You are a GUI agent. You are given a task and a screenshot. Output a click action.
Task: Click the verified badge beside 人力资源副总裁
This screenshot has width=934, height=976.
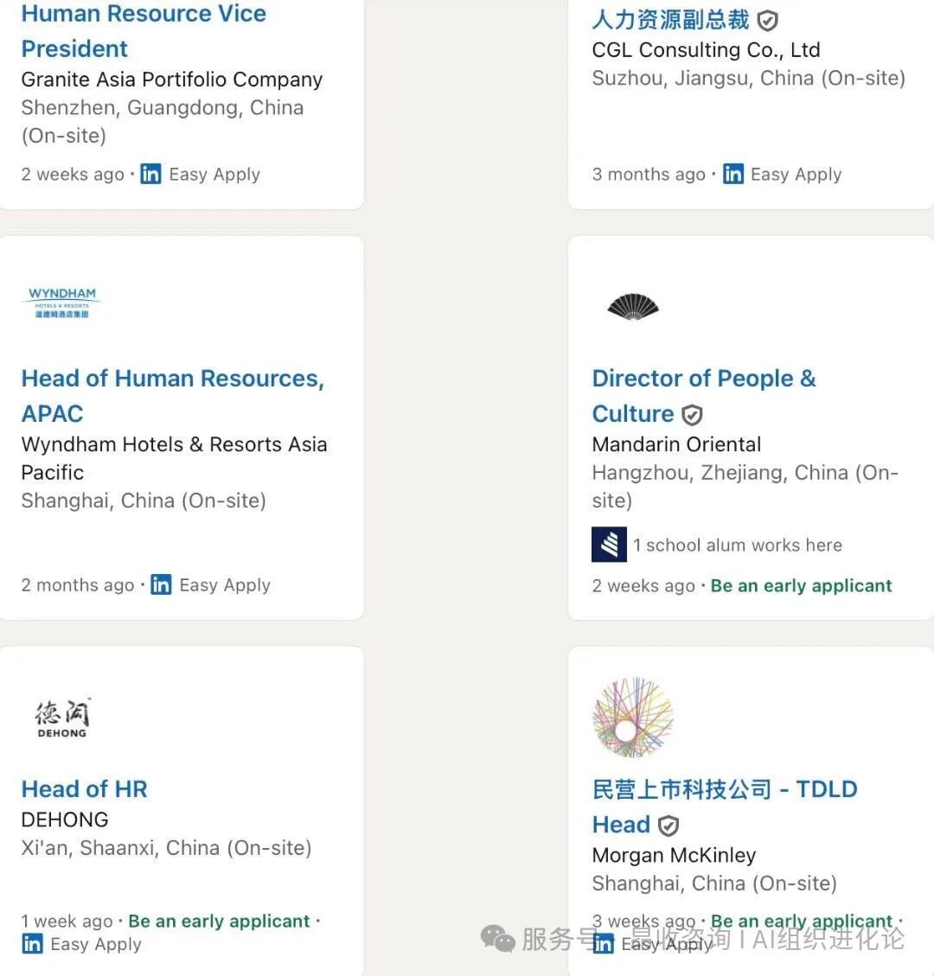(767, 21)
